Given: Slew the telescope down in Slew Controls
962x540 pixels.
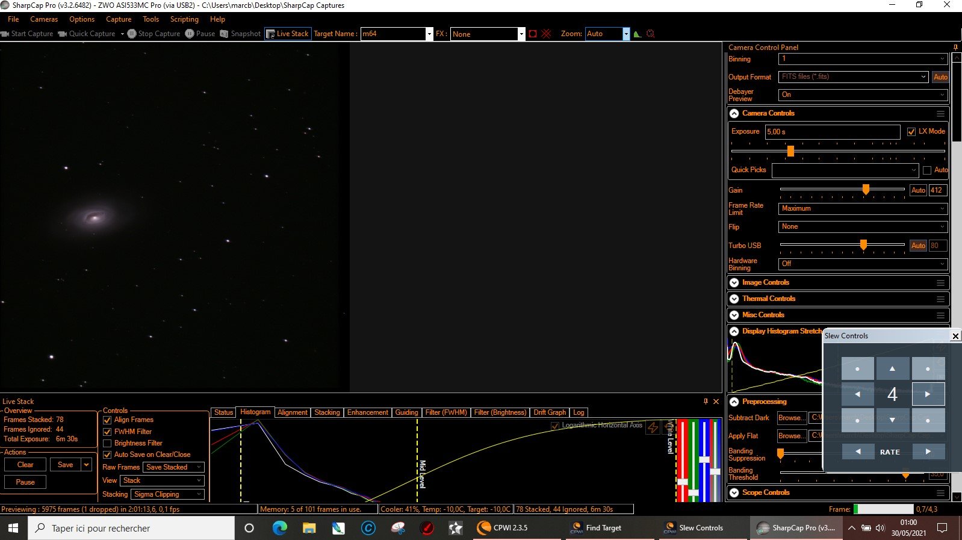Looking at the screenshot, I should pyautogui.click(x=892, y=420).
